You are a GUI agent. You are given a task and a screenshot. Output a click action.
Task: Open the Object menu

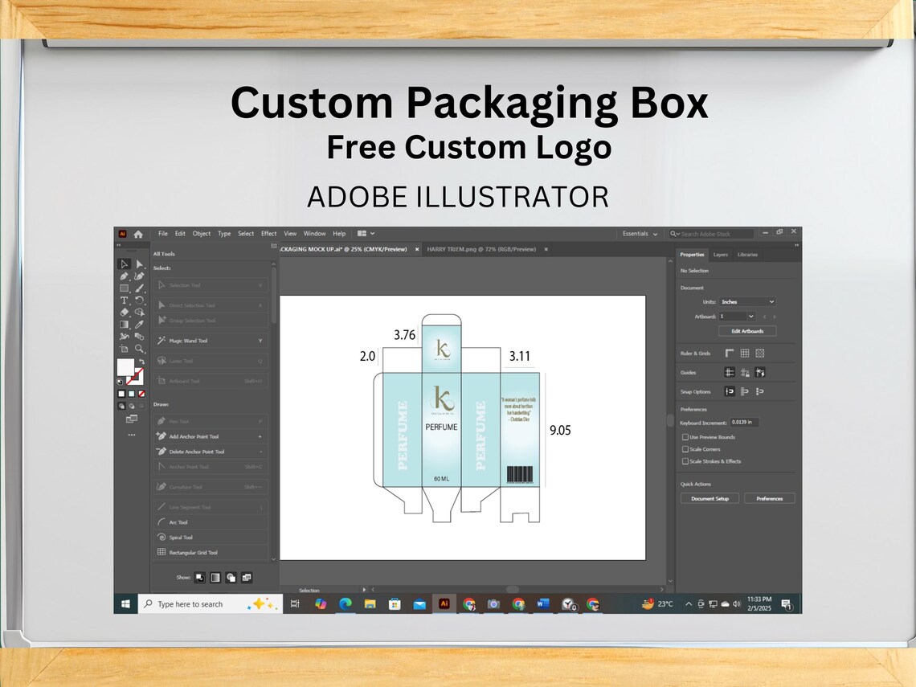click(x=201, y=233)
